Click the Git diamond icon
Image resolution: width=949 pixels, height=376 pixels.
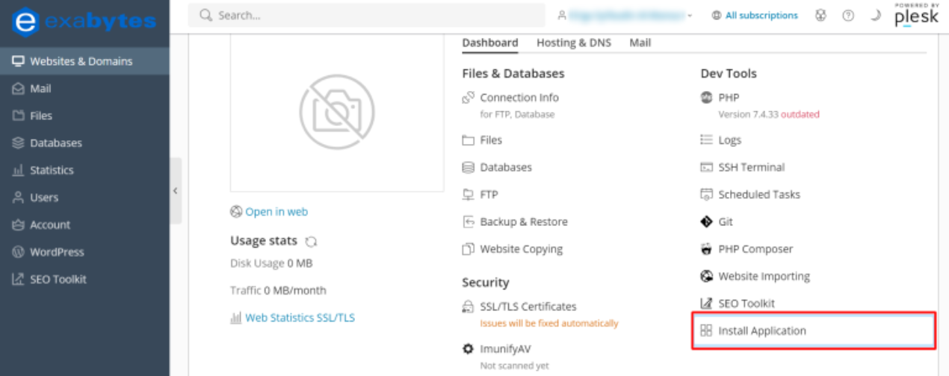[706, 222]
